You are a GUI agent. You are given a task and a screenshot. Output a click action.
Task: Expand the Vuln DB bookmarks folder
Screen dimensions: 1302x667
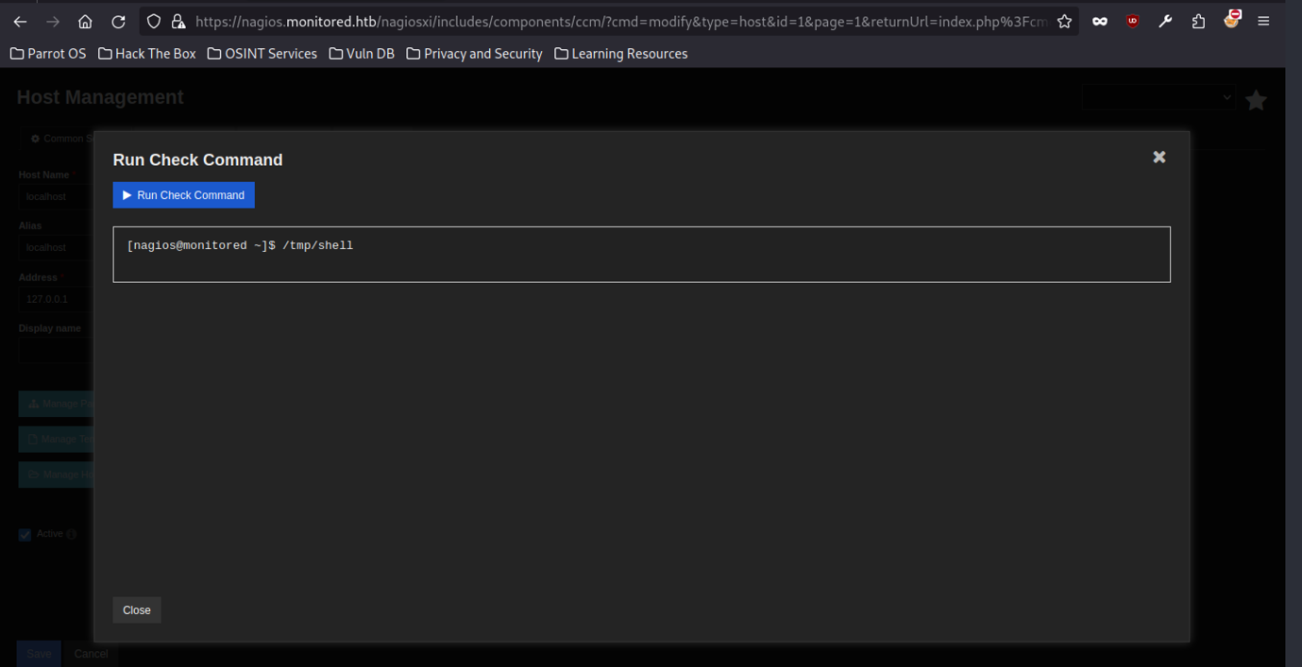point(362,54)
